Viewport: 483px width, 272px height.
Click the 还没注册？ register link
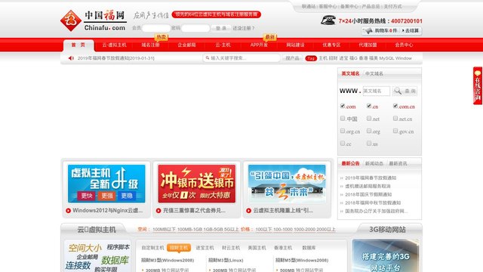point(243,28)
